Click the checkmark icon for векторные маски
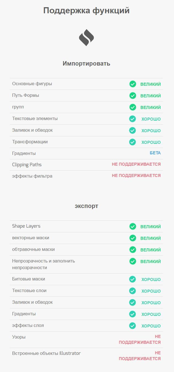 click(x=133, y=238)
